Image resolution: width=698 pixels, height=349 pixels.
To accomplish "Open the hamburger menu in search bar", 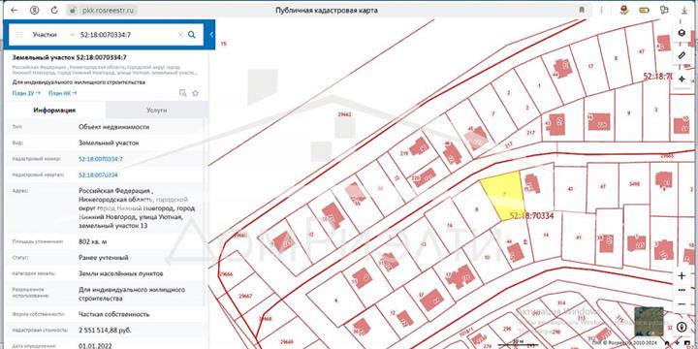I will [19, 35].
